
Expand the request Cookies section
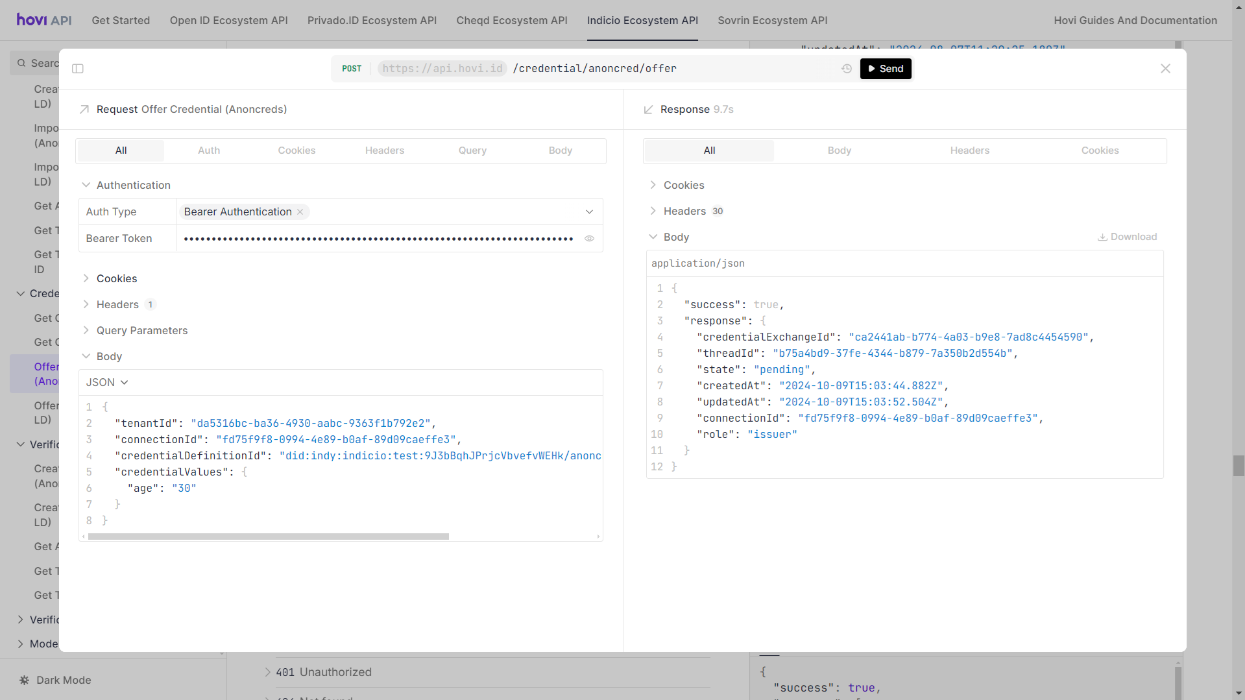[x=117, y=278]
